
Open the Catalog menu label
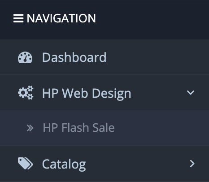(x=64, y=165)
